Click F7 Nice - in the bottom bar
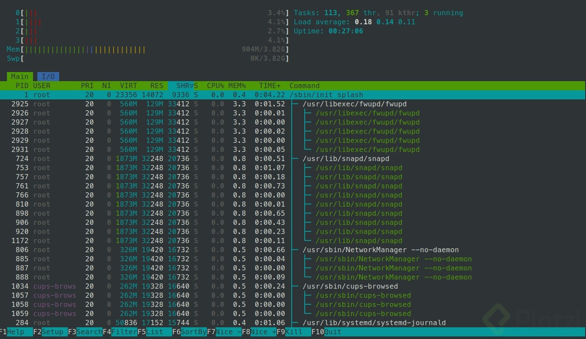Image resolution: width=586 pixels, height=339 pixels. [224, 332]
